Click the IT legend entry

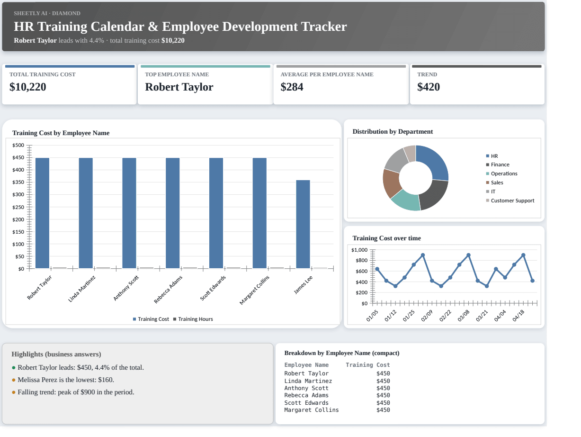click(x=491, y=191)
